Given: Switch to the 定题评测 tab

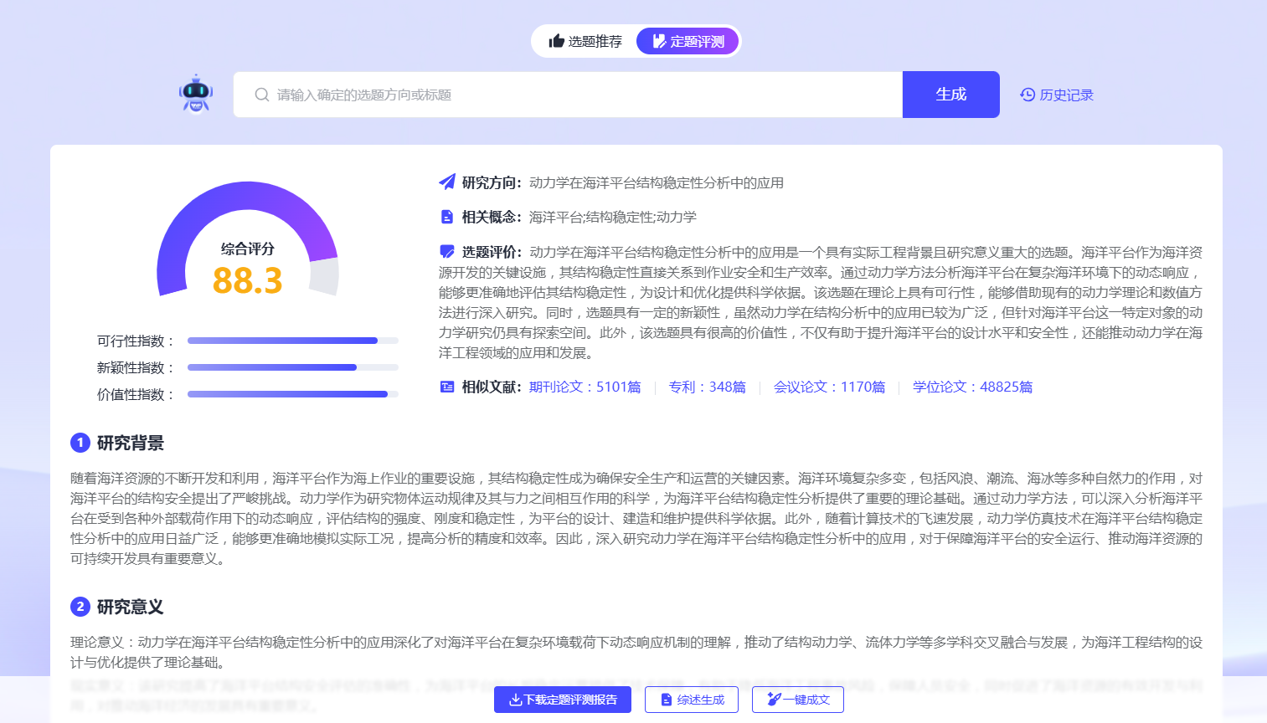Looking at the screenshot, I should pos(688,41).
